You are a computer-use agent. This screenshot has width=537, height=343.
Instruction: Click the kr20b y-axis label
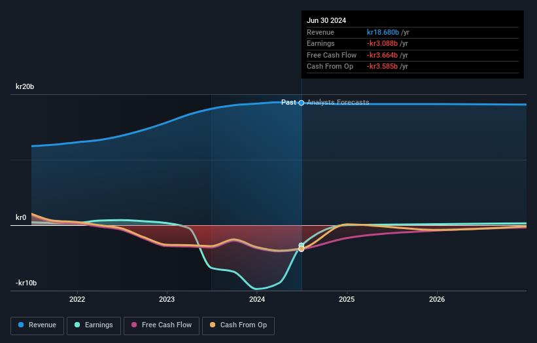(25, 86)
